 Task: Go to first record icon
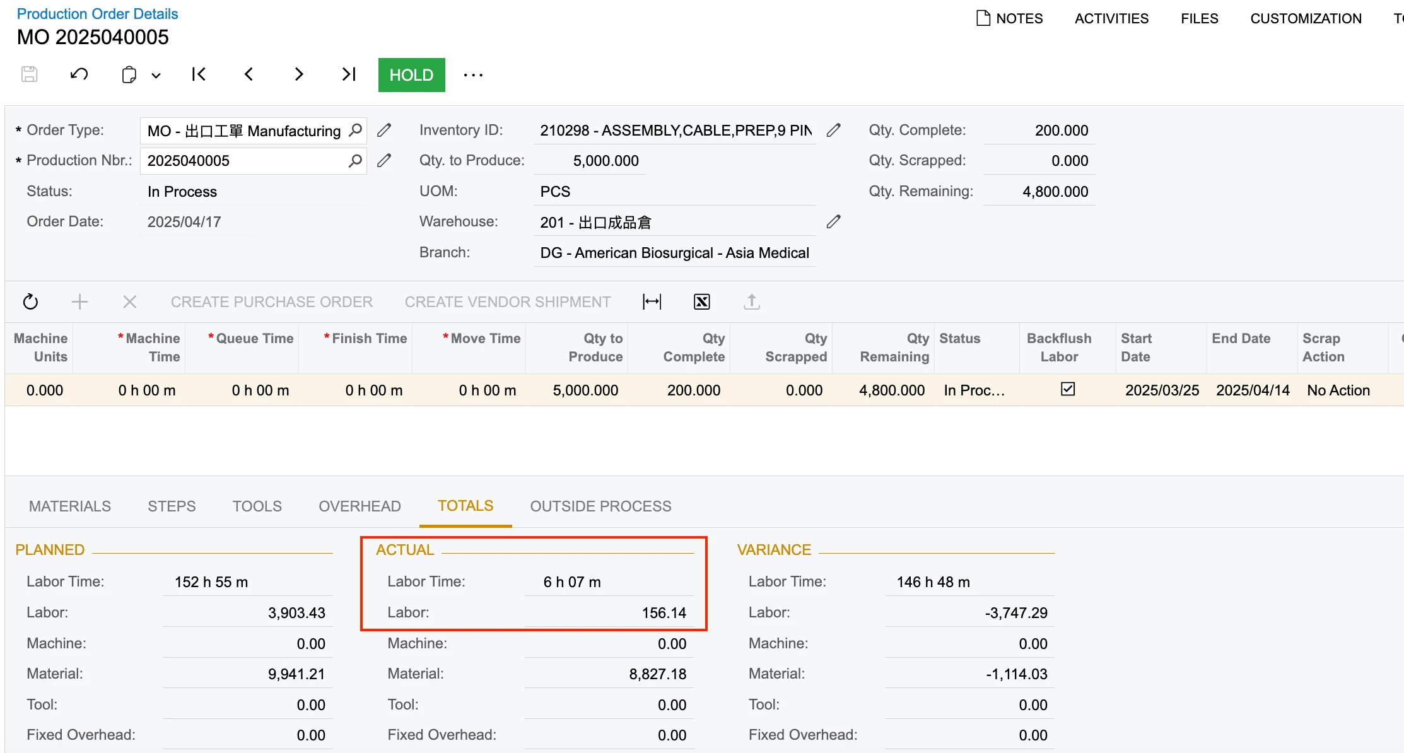[x=199, y=74]
